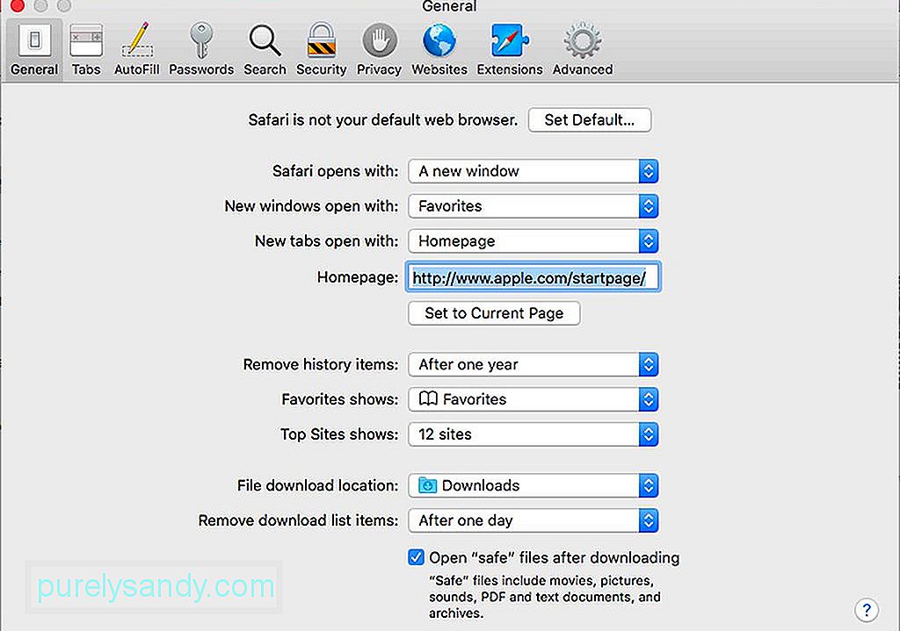Expand the New tabs open with dropdown
Screen dimensions: 900x631
[x=533, y=240]
